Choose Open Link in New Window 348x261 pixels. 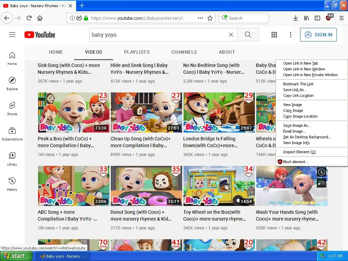pyautogui.click(x=312, y=69)
